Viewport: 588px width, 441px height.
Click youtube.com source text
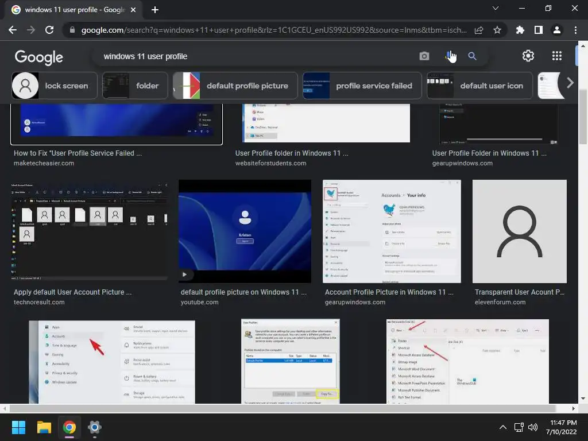199,302
